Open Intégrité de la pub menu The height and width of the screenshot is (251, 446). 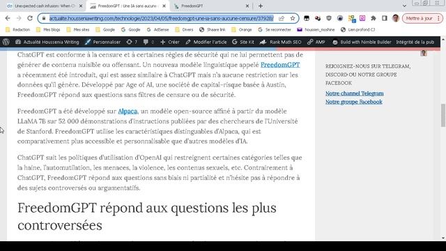[x=415, y=42]
